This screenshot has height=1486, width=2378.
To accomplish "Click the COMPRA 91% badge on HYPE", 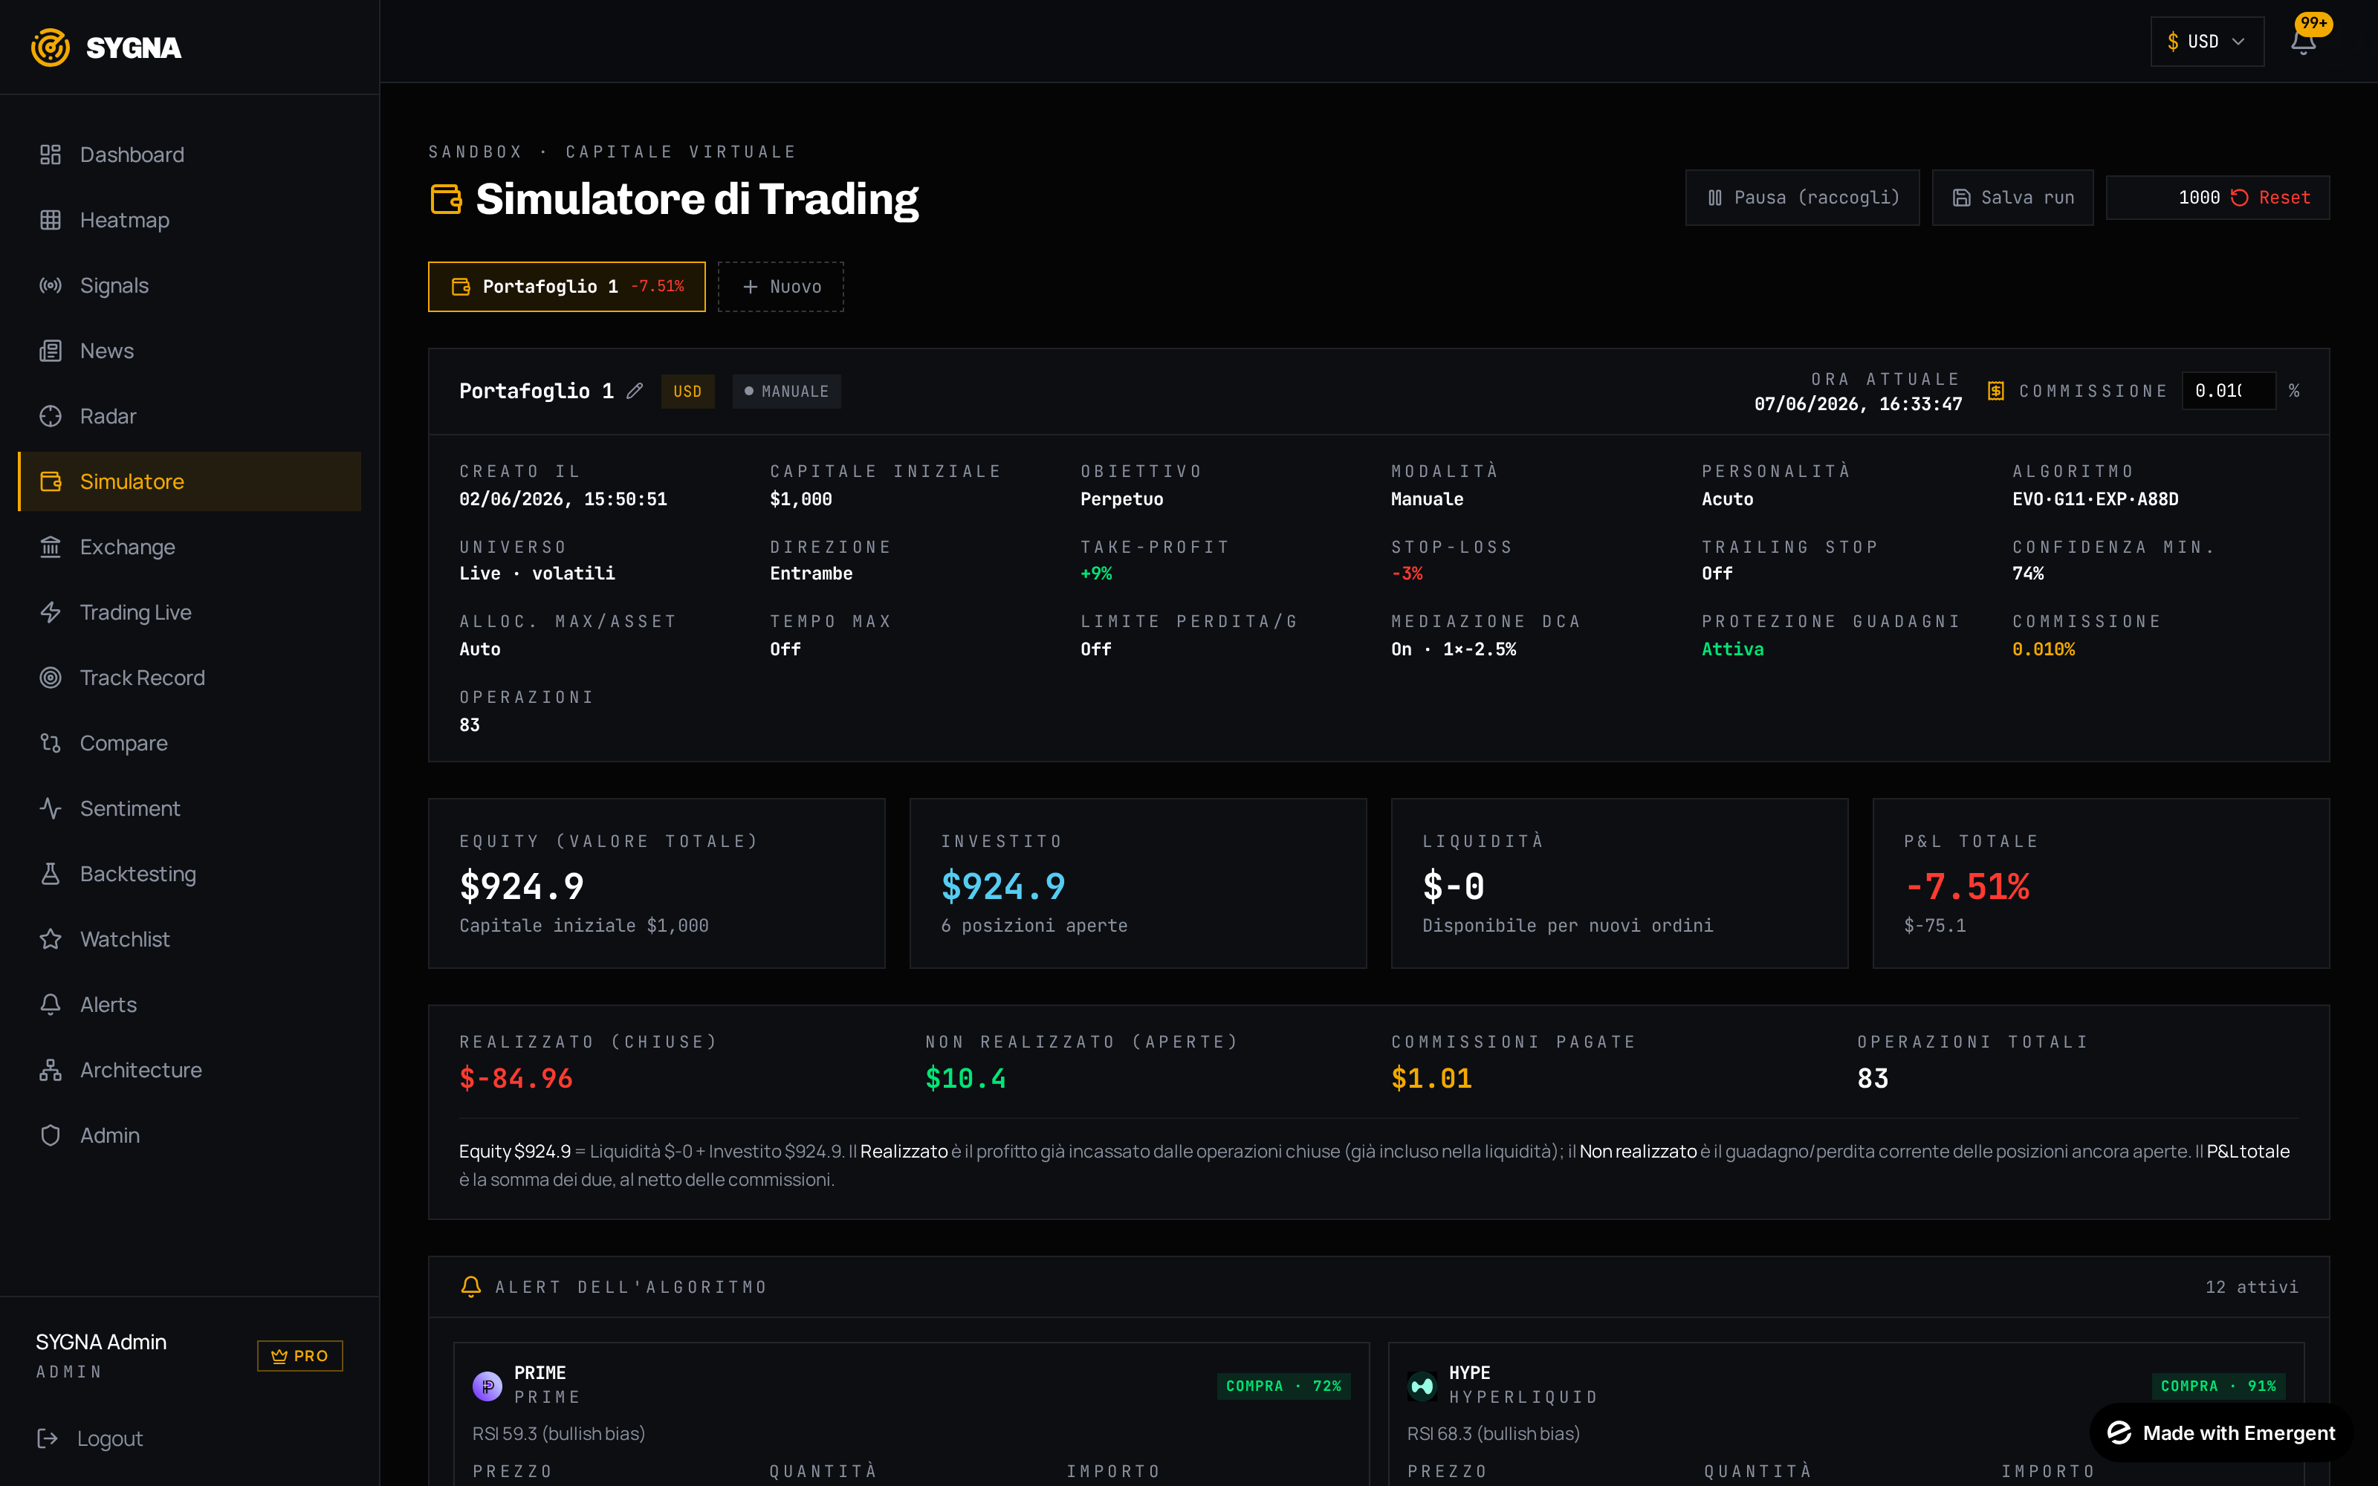I will pos(2217,1386).
